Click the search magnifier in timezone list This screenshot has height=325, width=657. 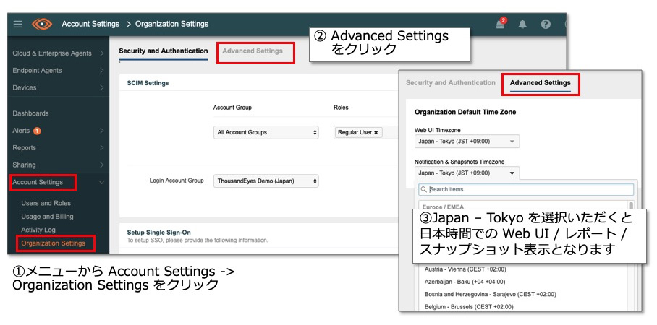pos(423,190)
